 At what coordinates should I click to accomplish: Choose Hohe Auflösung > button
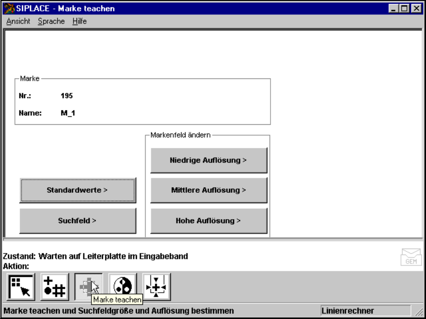(208, 221)
